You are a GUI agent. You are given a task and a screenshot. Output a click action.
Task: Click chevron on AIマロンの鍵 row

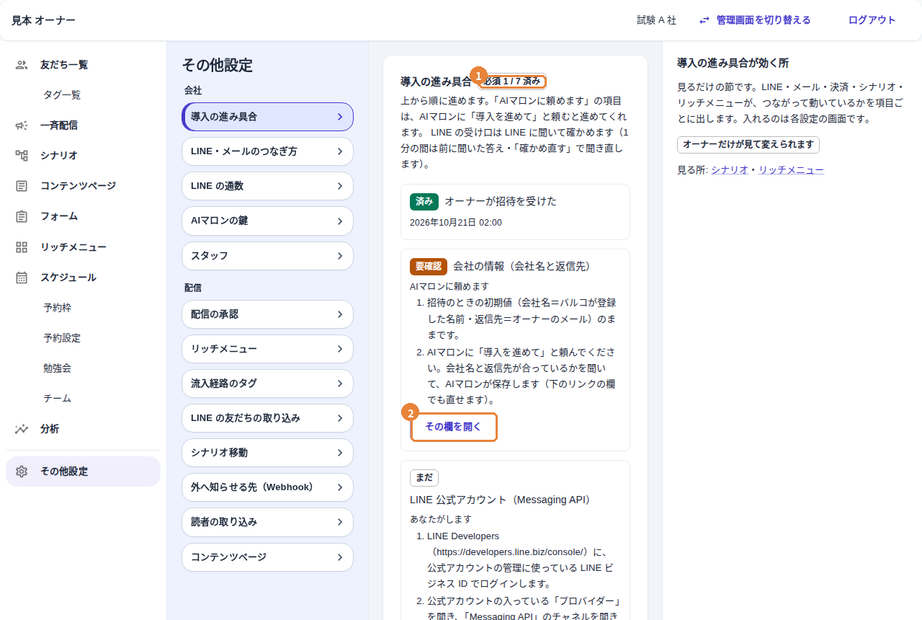click(340, 221)
